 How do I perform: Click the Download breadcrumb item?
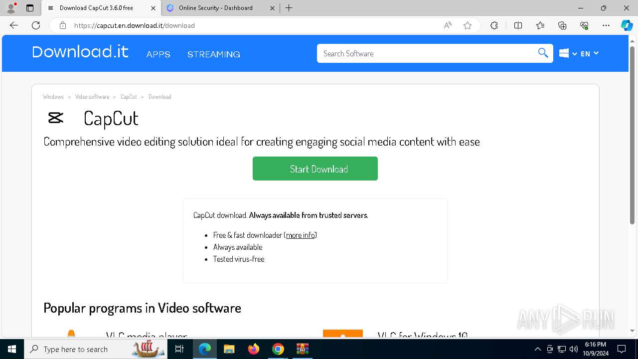coord(160,97)
